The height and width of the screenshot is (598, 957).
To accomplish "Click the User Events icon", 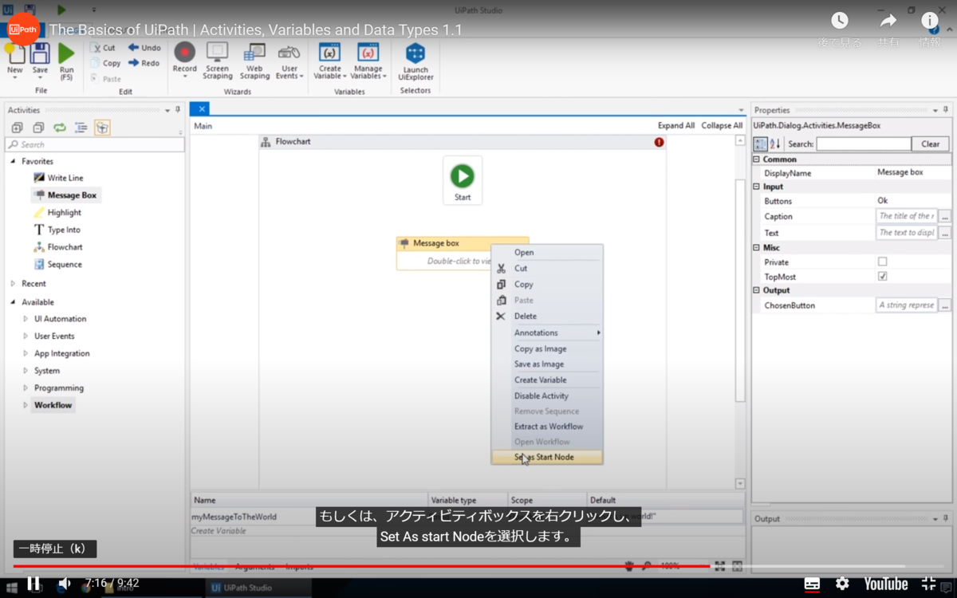I will 289,53.
